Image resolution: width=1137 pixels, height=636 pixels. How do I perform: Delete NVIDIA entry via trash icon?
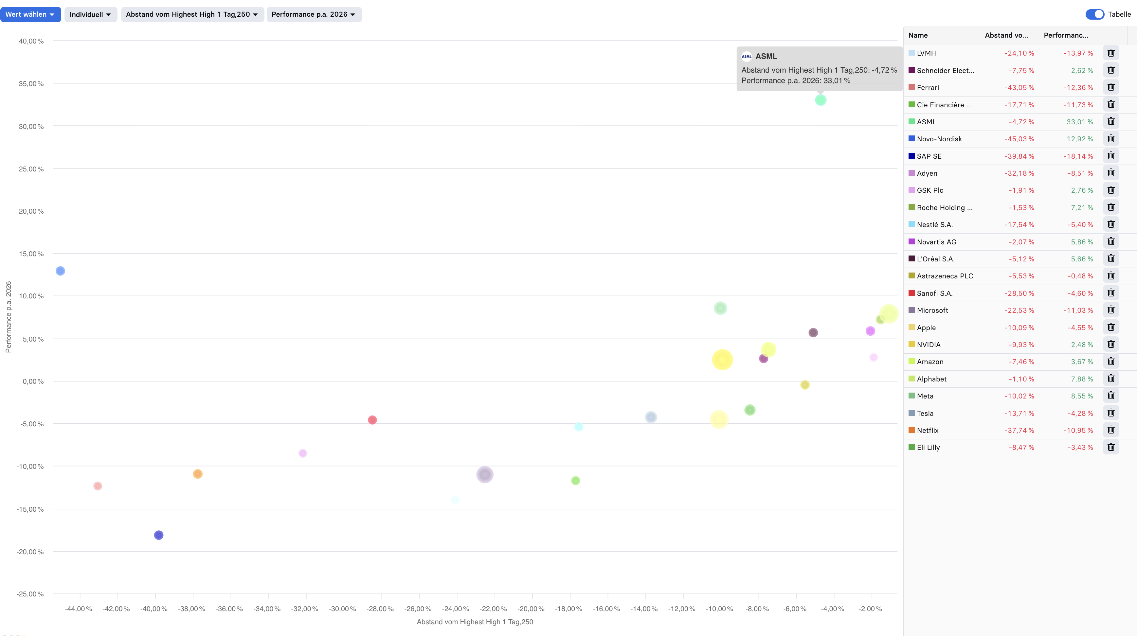(x=1111, y=344)
